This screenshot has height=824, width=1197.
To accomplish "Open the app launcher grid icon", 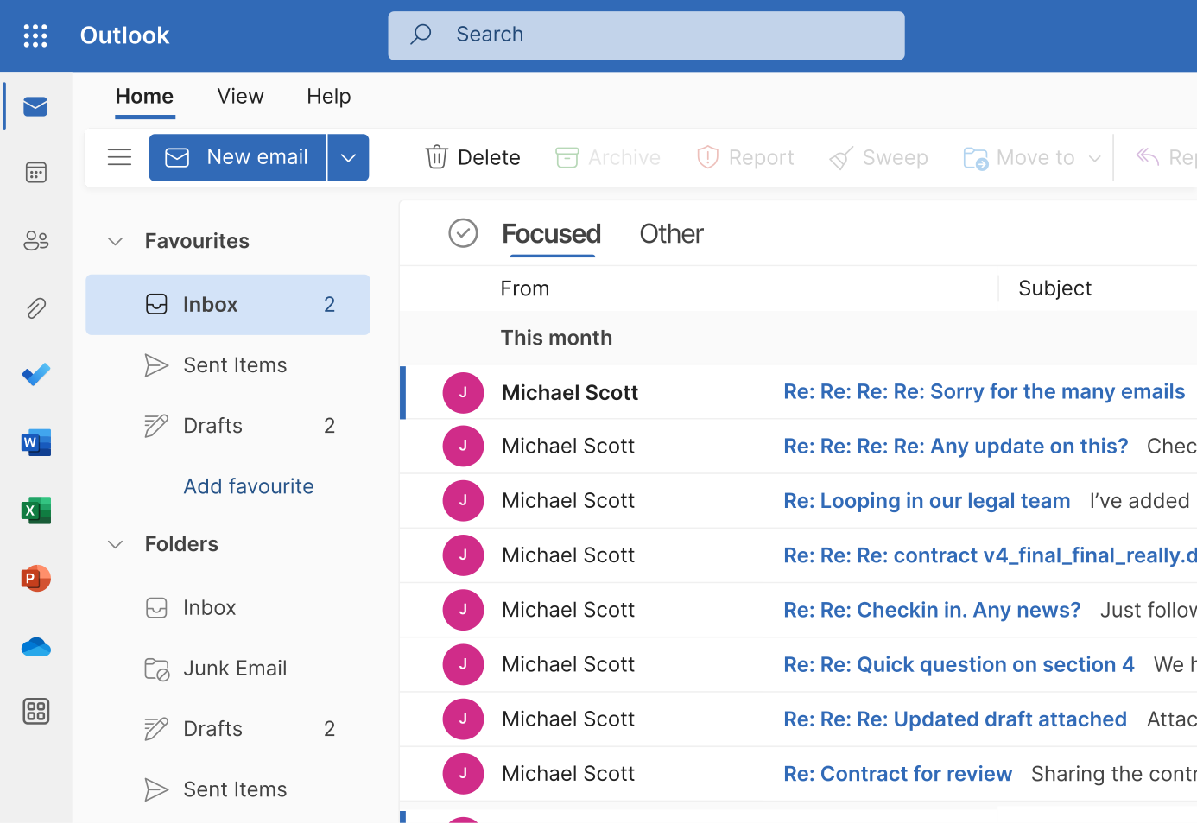I will (x=35, y=35).
